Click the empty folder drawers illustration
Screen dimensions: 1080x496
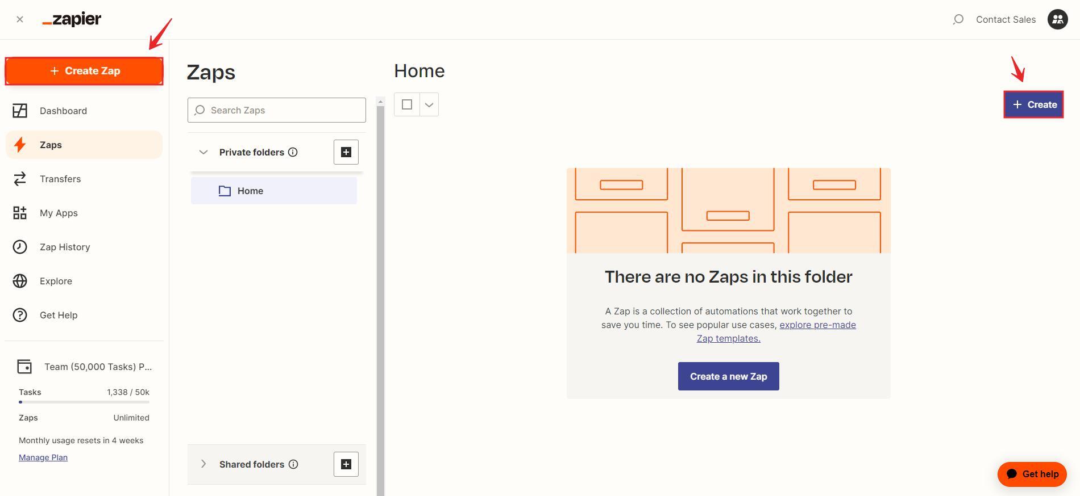pos(729,211)
